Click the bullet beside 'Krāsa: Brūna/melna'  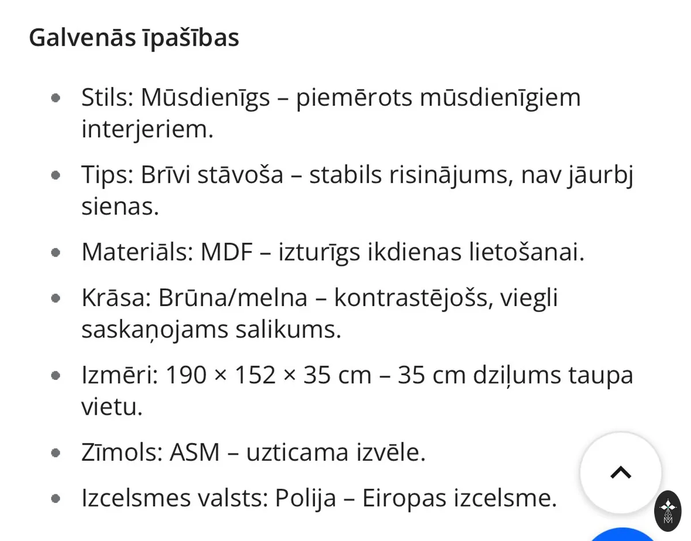click(56, 298)
